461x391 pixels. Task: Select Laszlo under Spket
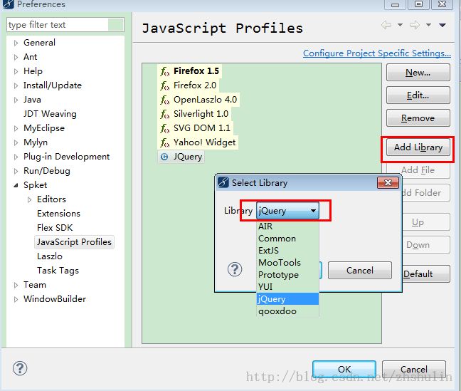pos(49,256)
